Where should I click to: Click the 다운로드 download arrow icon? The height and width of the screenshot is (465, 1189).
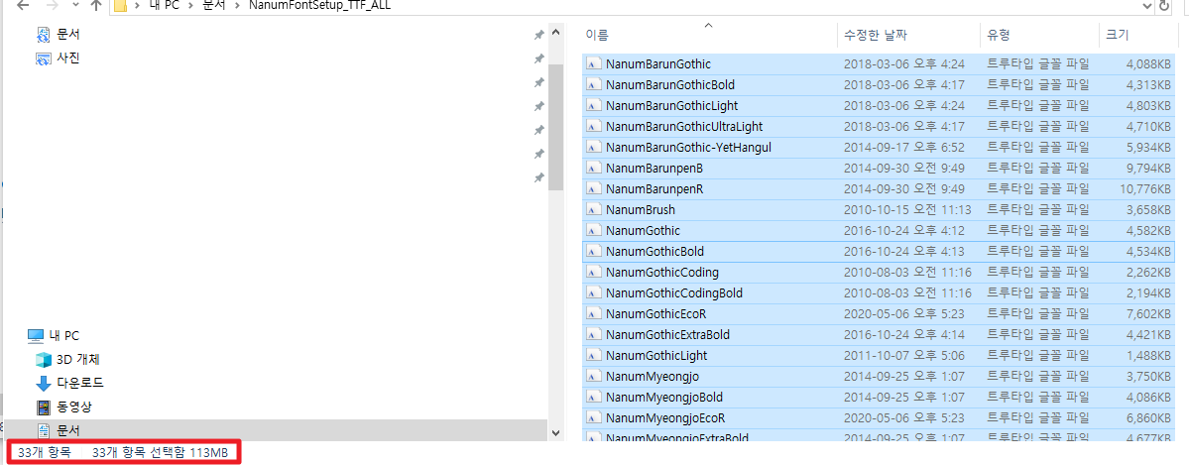click(44, 383)
